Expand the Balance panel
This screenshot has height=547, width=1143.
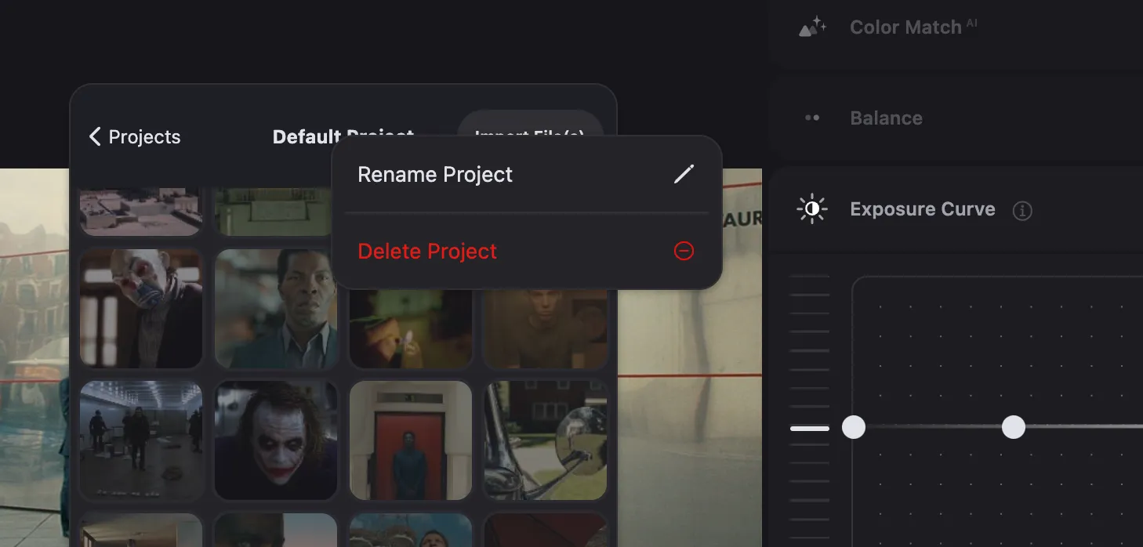pos(955,118)
